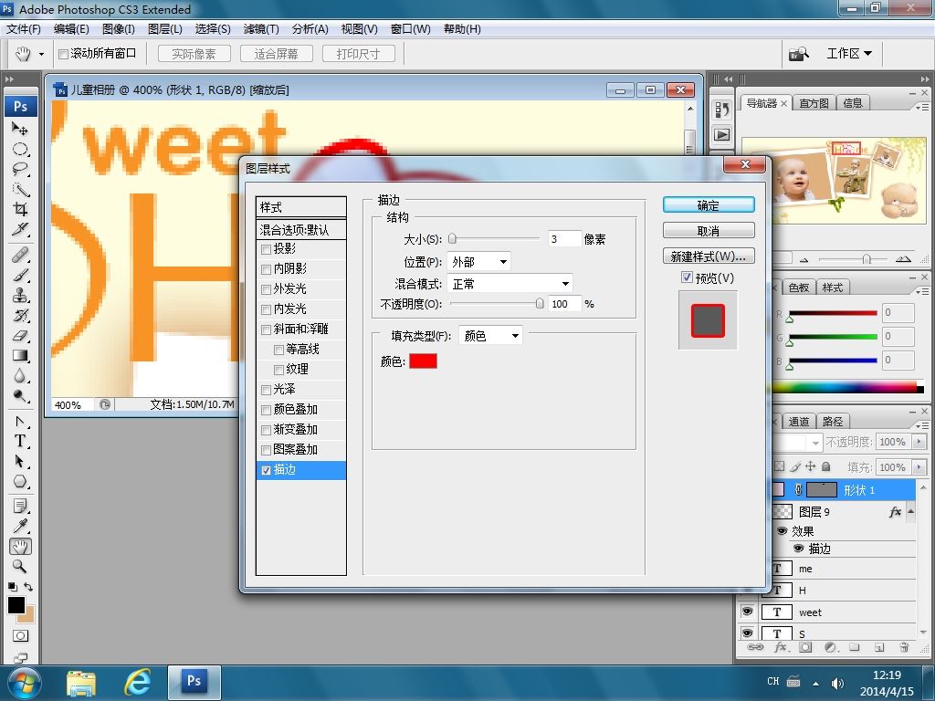Enable the 斜面和浮雕 checkbox
The height and width of the screenshot is (701, 935).
(x=266, y=330)
